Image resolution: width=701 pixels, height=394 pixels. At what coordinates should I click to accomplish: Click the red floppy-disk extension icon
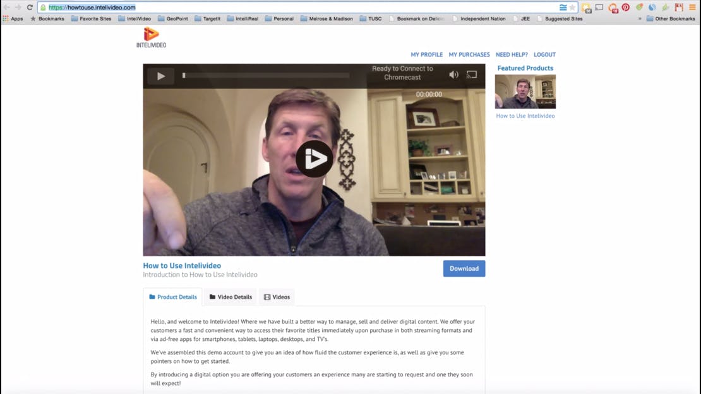click(679, 7)
